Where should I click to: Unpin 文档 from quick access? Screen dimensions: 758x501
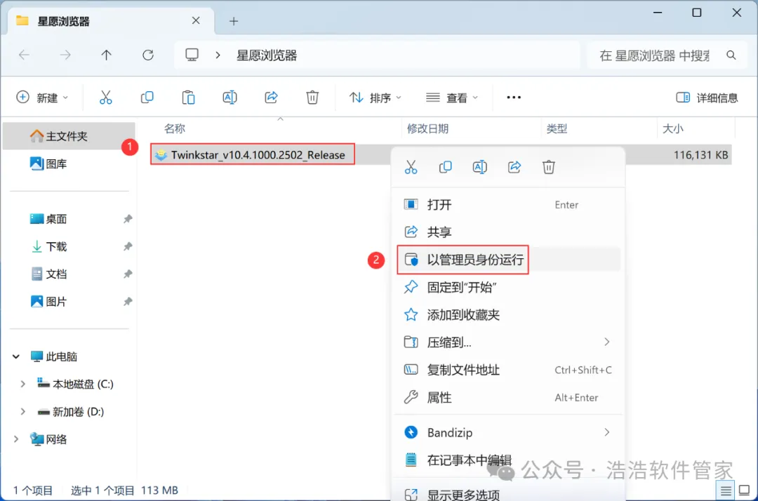click(128, 274)
